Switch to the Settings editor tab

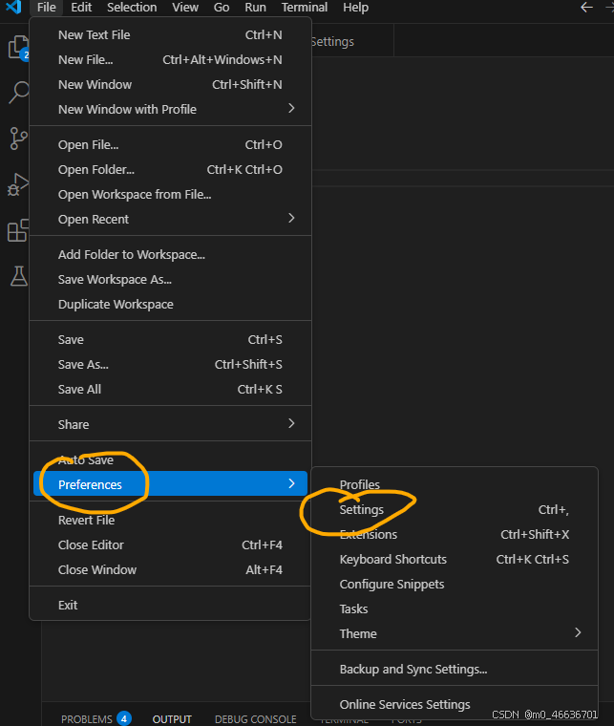click(351, 42)
